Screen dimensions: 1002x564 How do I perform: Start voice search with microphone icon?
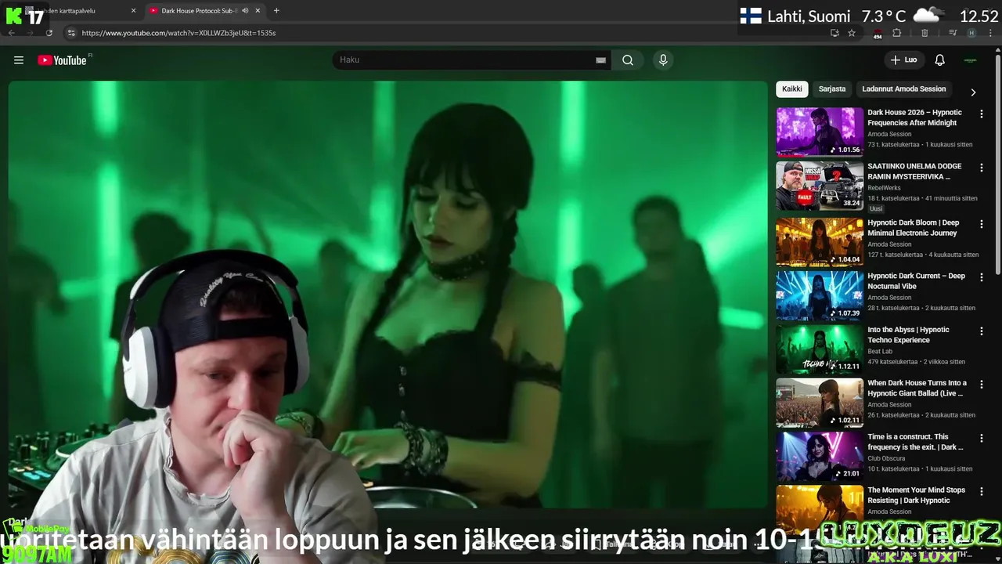[663, 60]
